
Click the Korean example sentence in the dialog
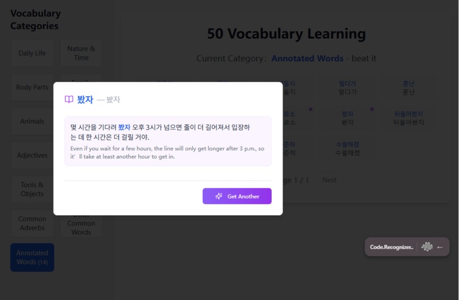160,132
